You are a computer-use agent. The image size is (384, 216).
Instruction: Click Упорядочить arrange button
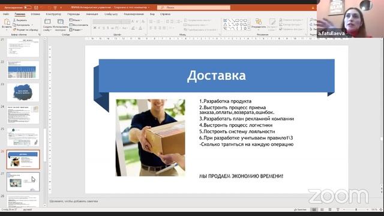(259, 24)
